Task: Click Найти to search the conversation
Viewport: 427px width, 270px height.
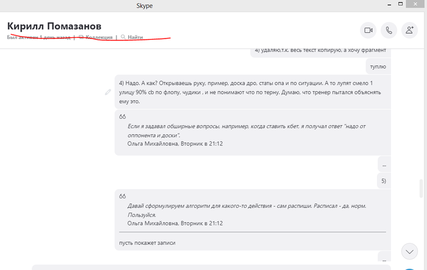Action: pyautogui.click(x=135, y=37)
